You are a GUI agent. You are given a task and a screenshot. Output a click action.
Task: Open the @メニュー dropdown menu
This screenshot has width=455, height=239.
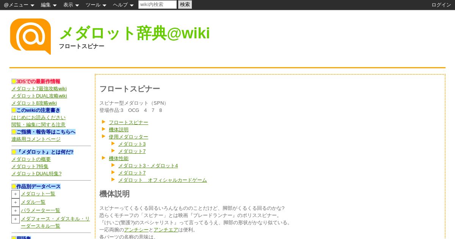click(x=19, y=5)
